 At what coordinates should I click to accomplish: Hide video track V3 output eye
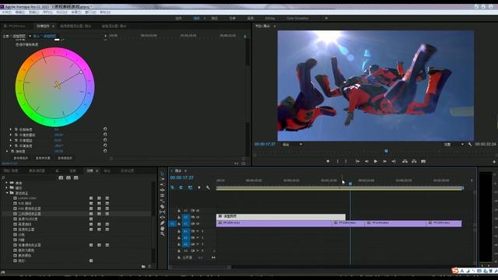[198, 211]
